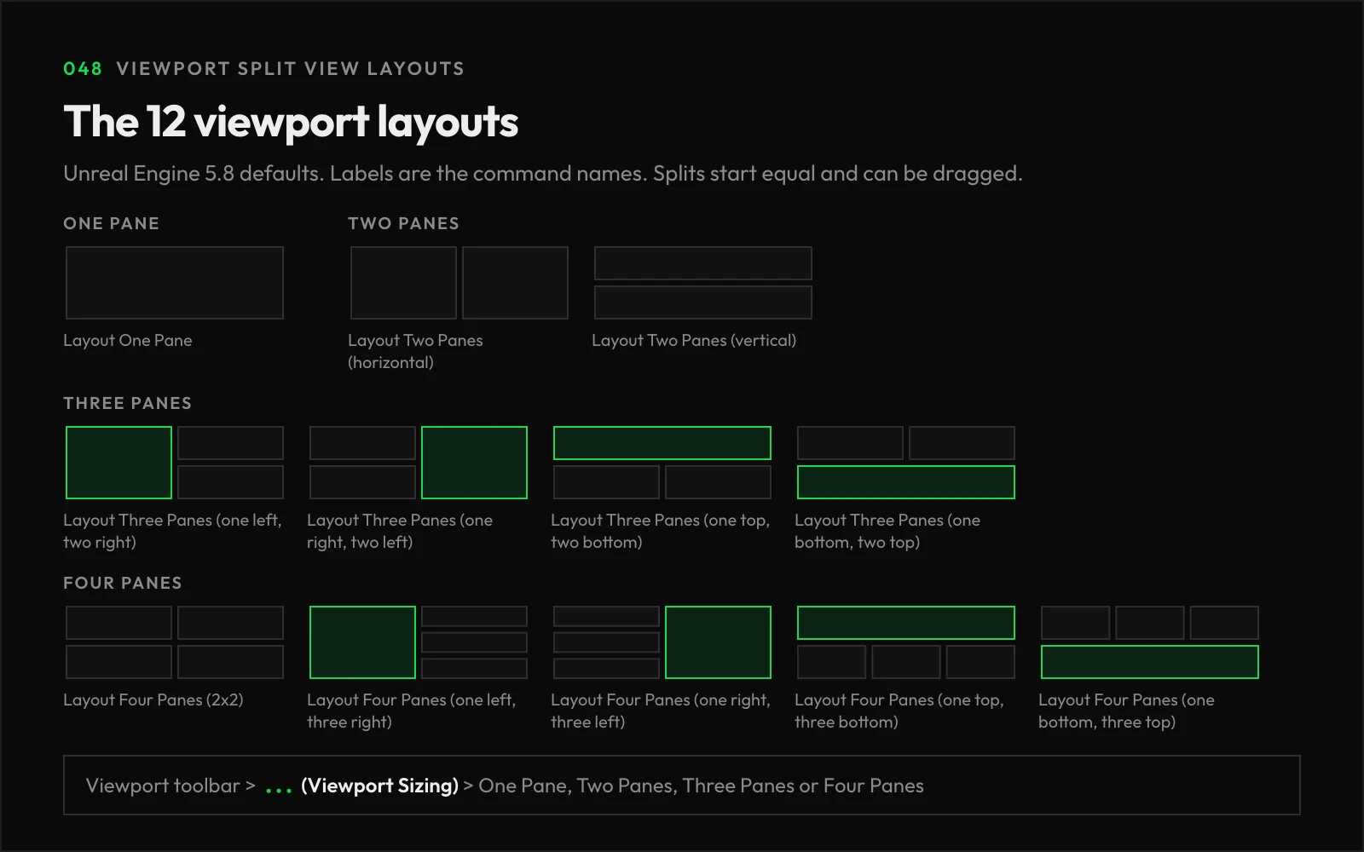Select Four Panes one top, three bottom diagram
Image resolution: width=1364 pixels, height=852 pixels.
coord(906,642)
